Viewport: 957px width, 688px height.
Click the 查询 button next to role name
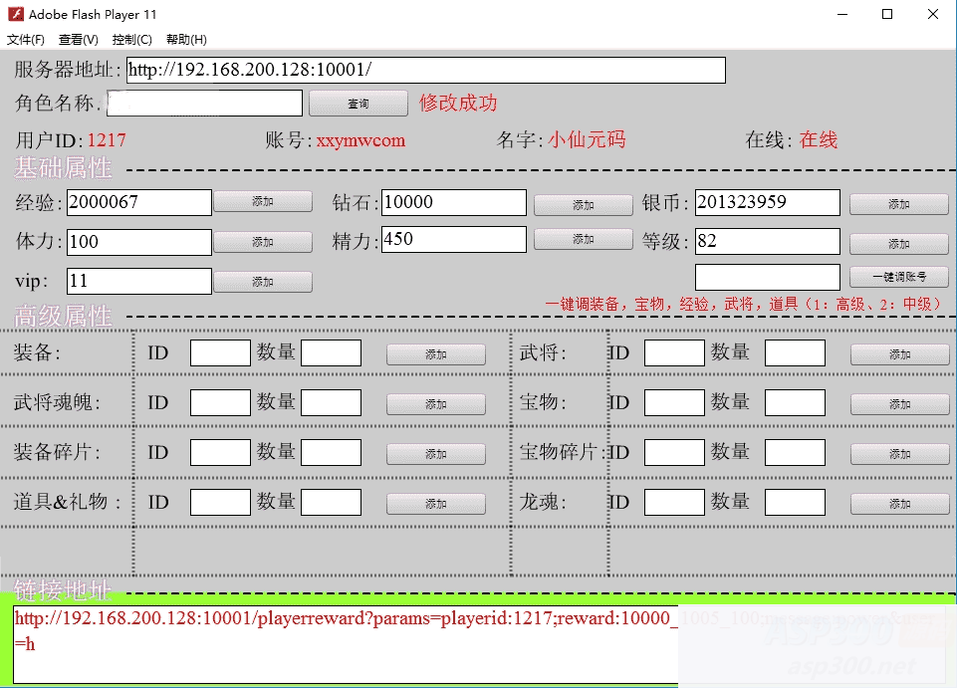(x=358, y=104)
